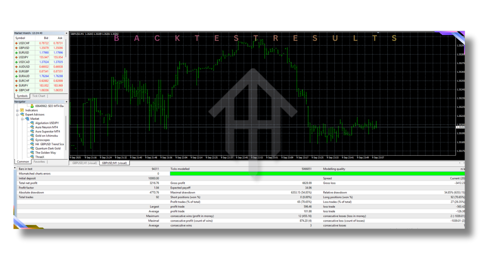The image size is (481, 270).
Task: Click the Indicators folder icon in Navigator
Action: [x=22, y=110]
